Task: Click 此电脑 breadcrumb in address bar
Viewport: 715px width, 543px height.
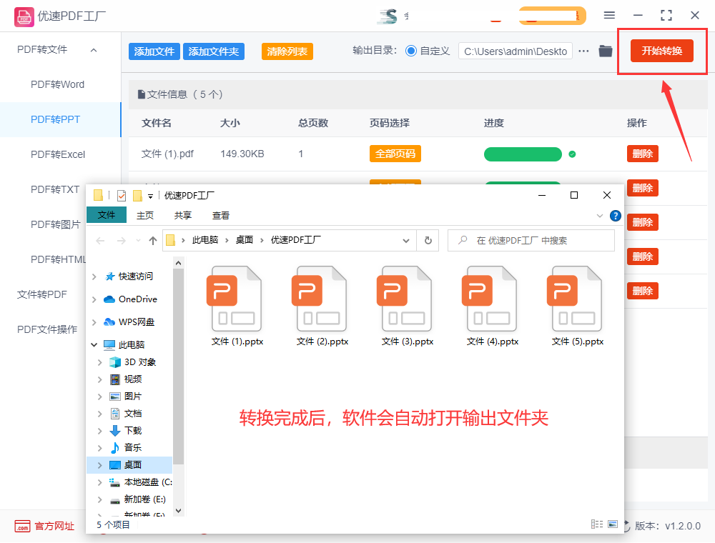Action: 204,240
